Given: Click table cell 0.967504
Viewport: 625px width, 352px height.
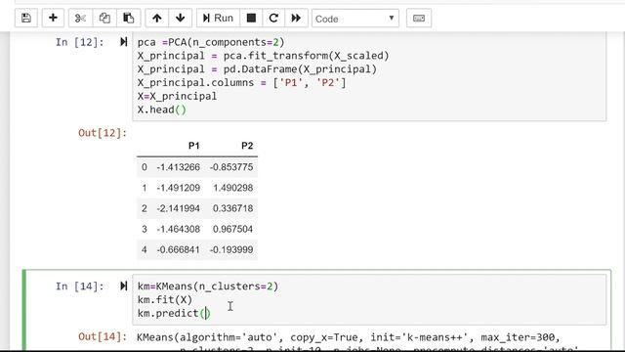Looking at the screenshot, I should click(232, 230).
